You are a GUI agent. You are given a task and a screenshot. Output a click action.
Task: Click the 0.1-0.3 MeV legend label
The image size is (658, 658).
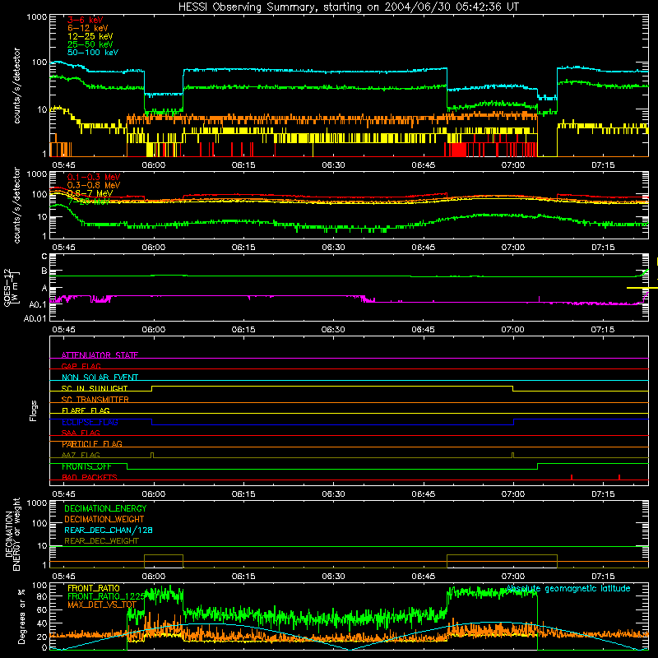click(94, 177)
